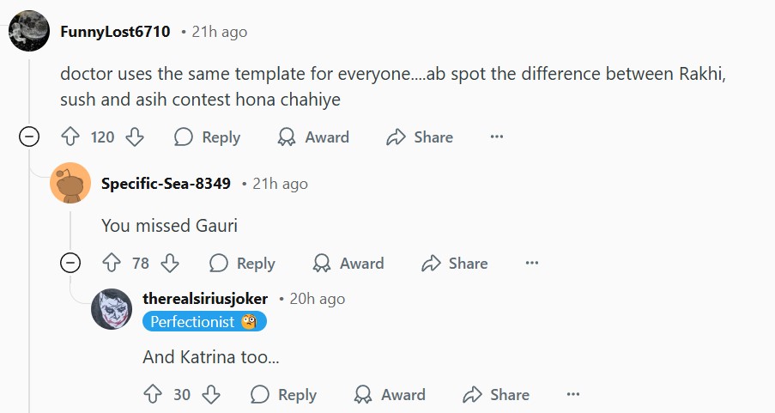Downvote FunnyLost6710's comment

tap(135, 137)
